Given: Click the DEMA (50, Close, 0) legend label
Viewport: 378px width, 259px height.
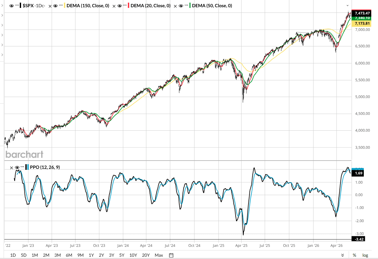Looking at the screenshot, I should click(x=212, y=6).
